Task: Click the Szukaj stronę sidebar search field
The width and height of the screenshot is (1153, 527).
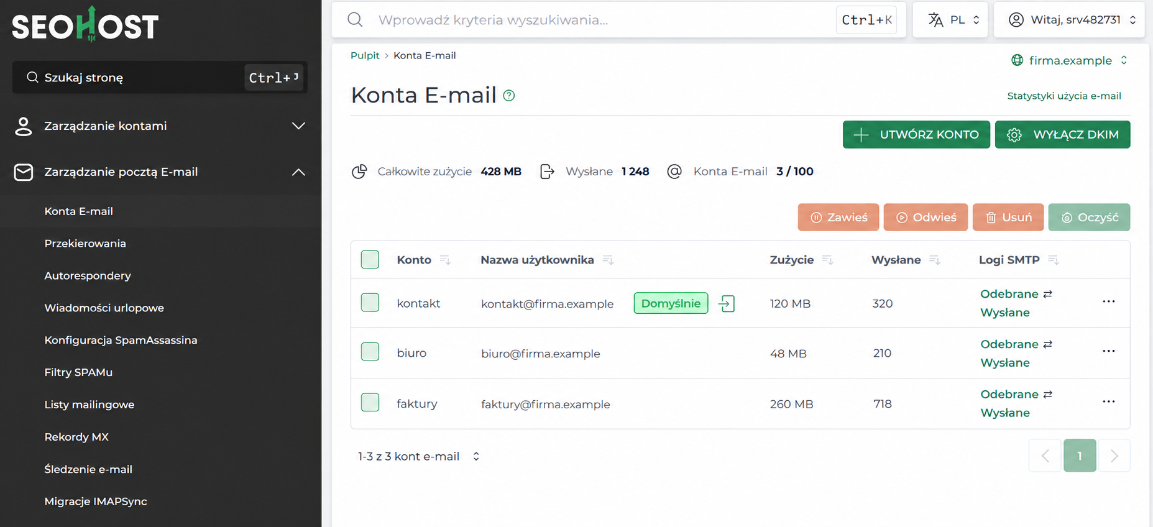Action: click(160, 77)
